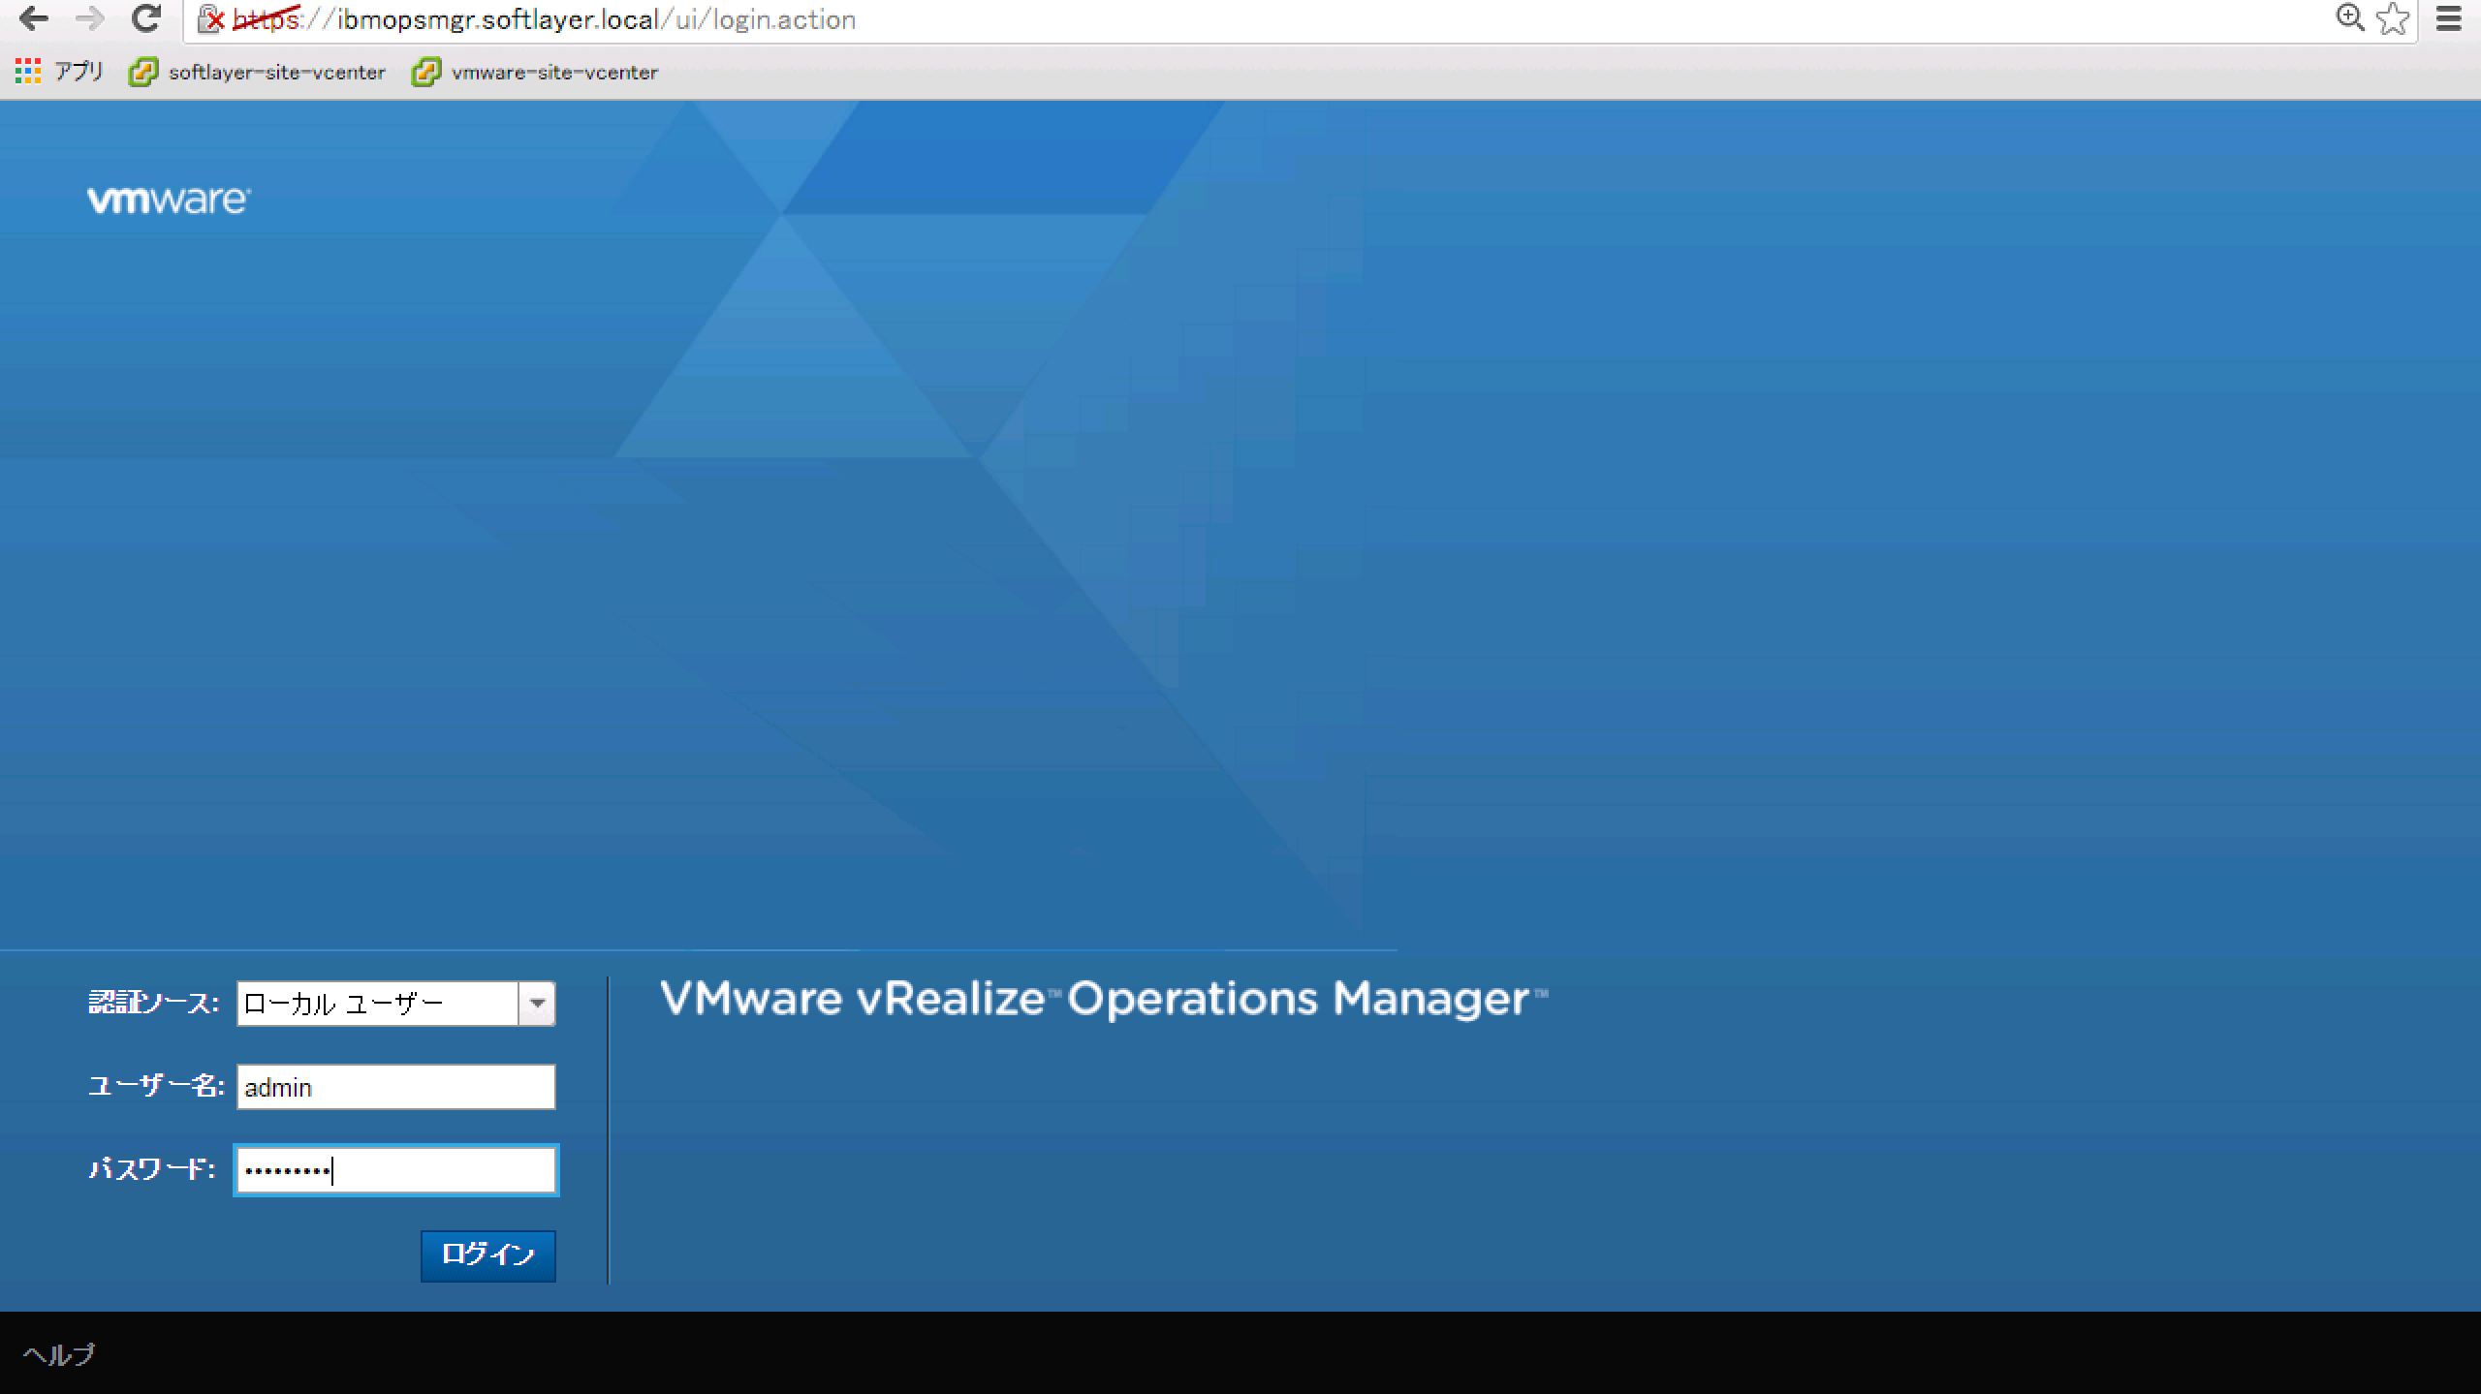The width and height of the screenshot is (2481, 1394).
Task: Click the back navigation arrow
Action: point(35,19)
